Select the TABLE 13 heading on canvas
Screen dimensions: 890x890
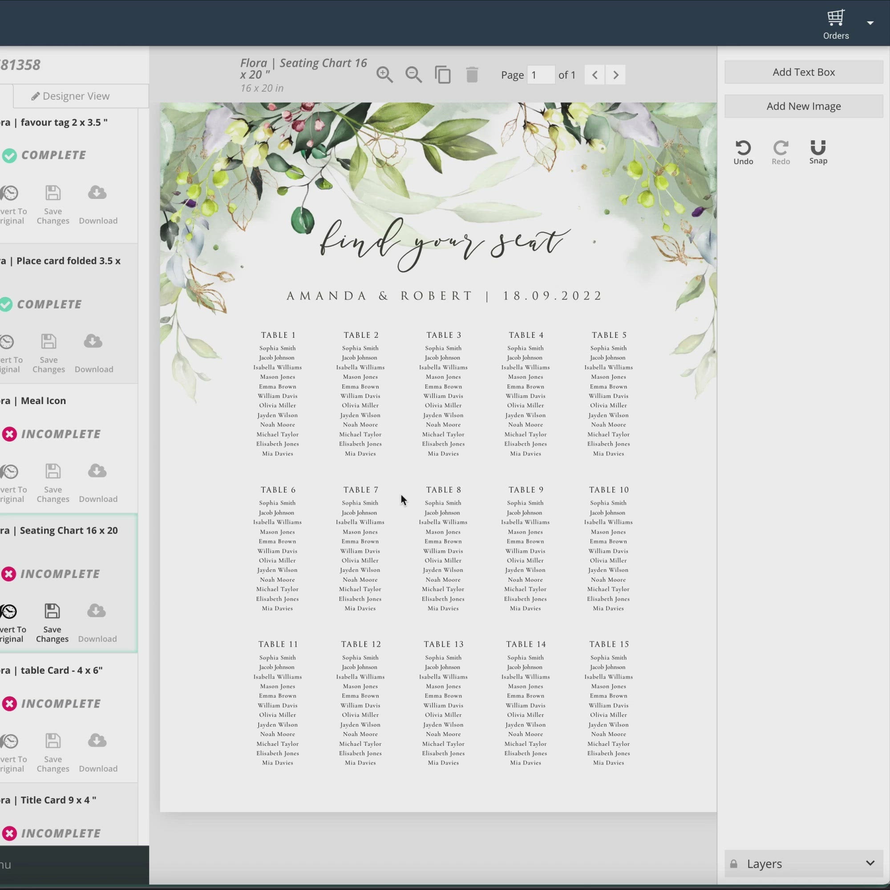pyautogui.click(x=444, y=644)
